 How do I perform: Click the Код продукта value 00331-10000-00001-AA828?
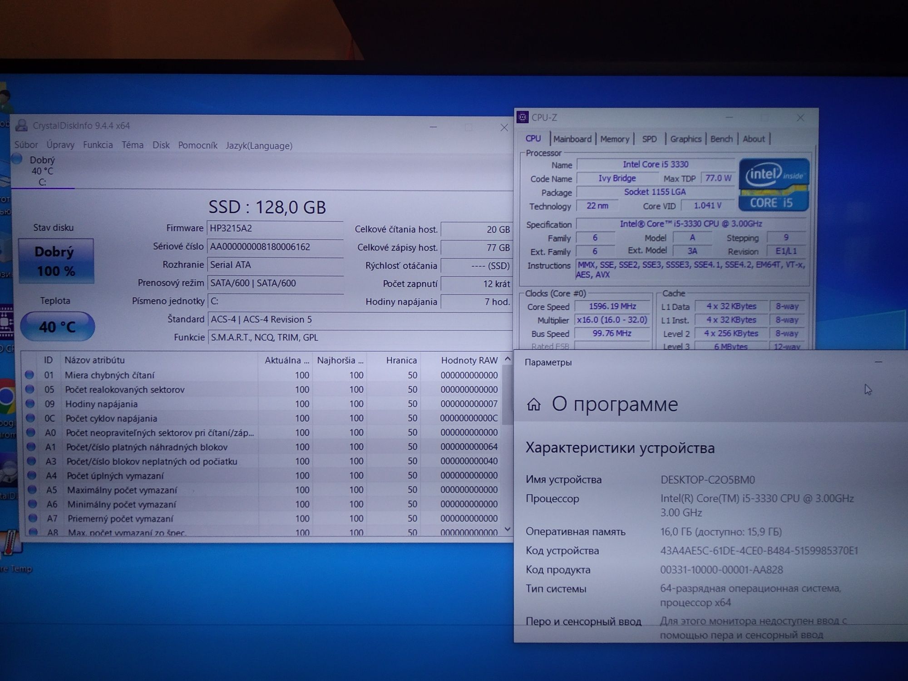point(721,570)
